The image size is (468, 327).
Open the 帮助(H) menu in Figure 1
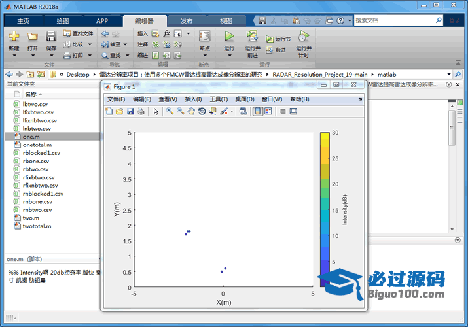click(x=300, y=99)
